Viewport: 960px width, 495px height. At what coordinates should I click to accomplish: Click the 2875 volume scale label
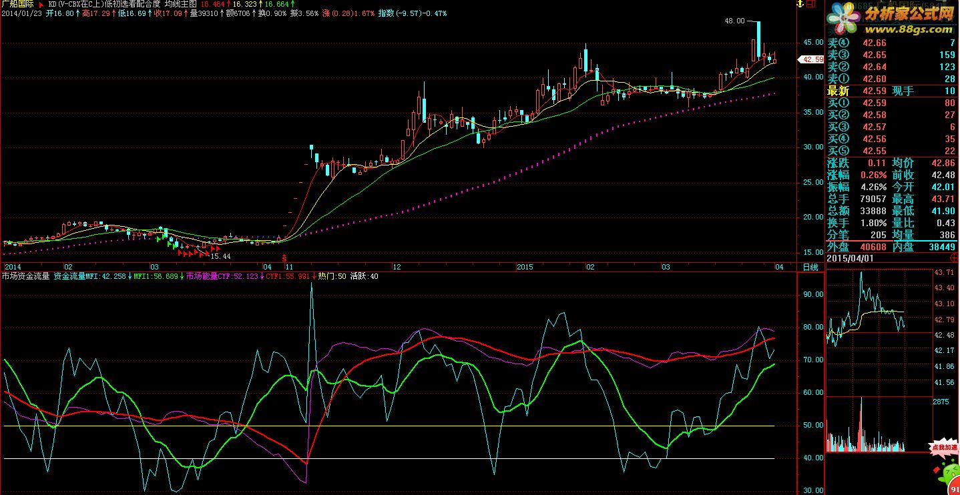click(941, 402)
